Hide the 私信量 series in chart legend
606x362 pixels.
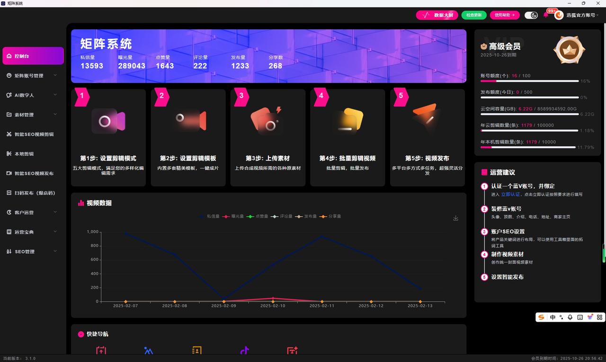point(209,216)
